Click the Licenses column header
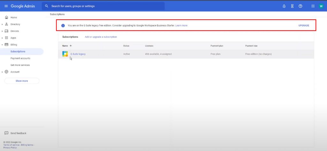The image size is (327, 151). [x=149, y=46]
